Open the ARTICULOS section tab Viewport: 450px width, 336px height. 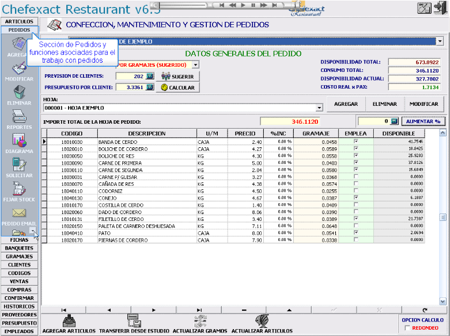[19, 21]
